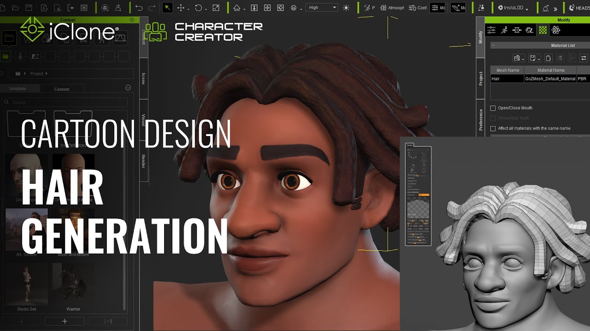590x331 pixels.
Task: Click GoZMesh_Default_Material cell
Action: tap(550, 79)
